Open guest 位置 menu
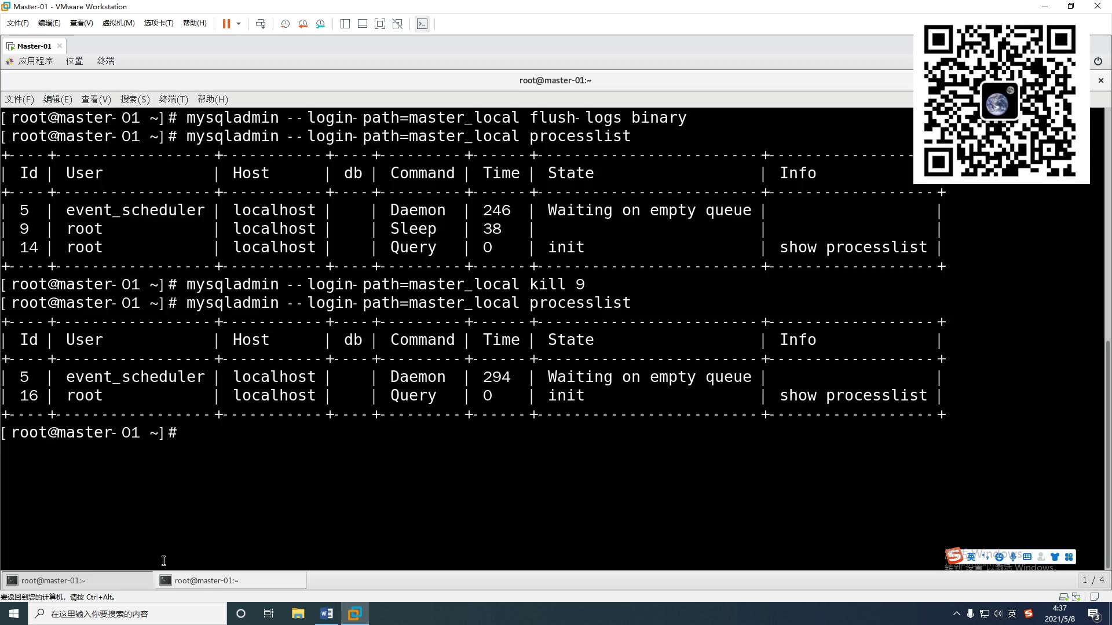This screenshot has width=1112, height=625. click(x=74, y=61)
